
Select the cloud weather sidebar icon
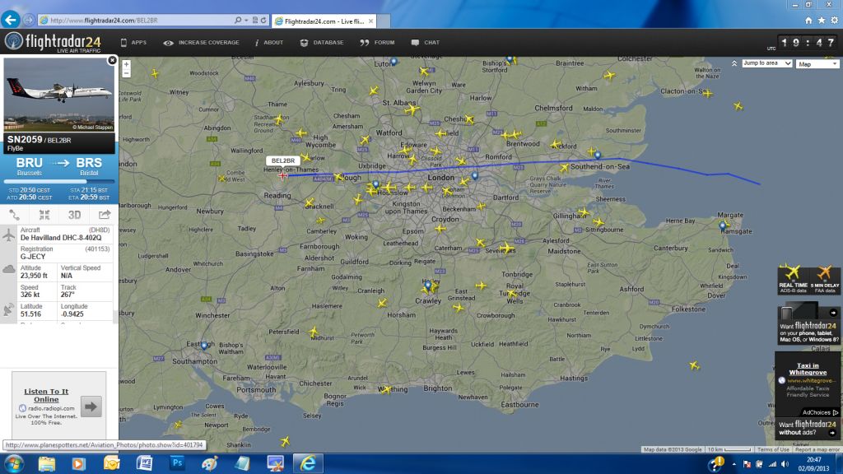(8, 269)
